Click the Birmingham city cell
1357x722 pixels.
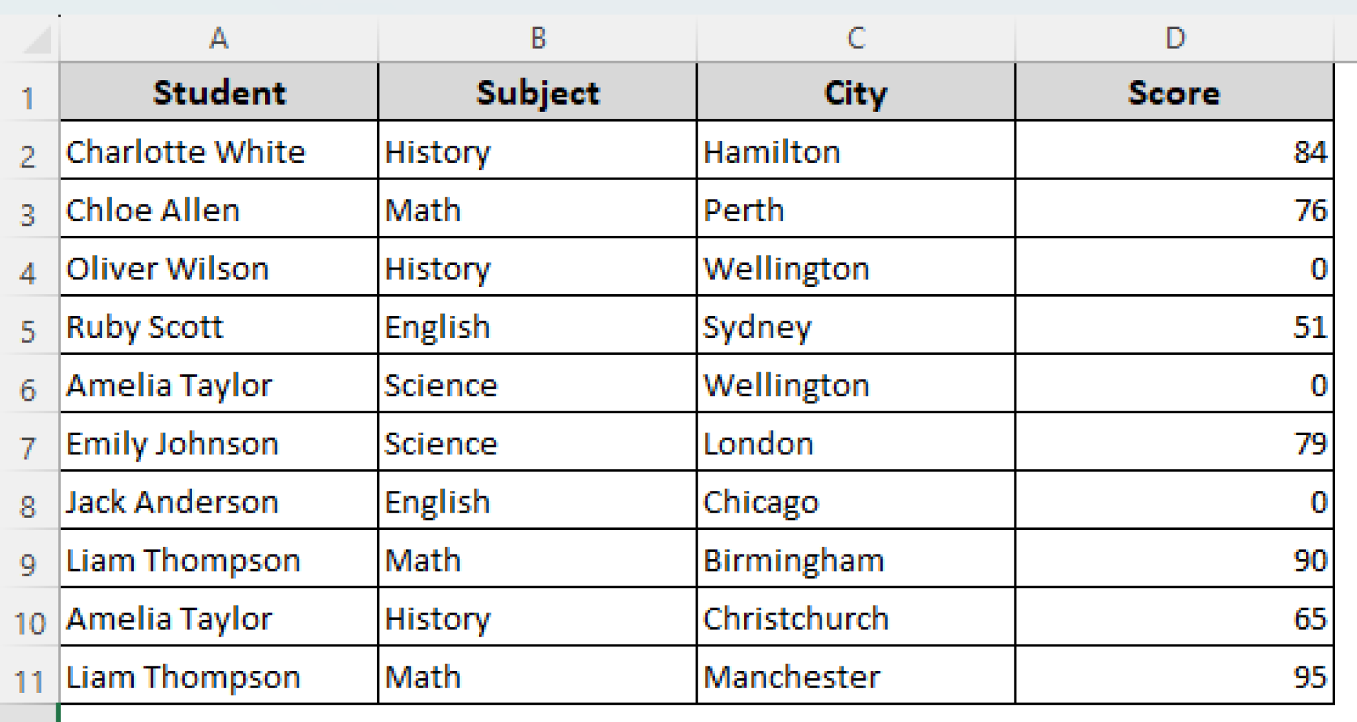pyautogui.click(x=855, y=560)
